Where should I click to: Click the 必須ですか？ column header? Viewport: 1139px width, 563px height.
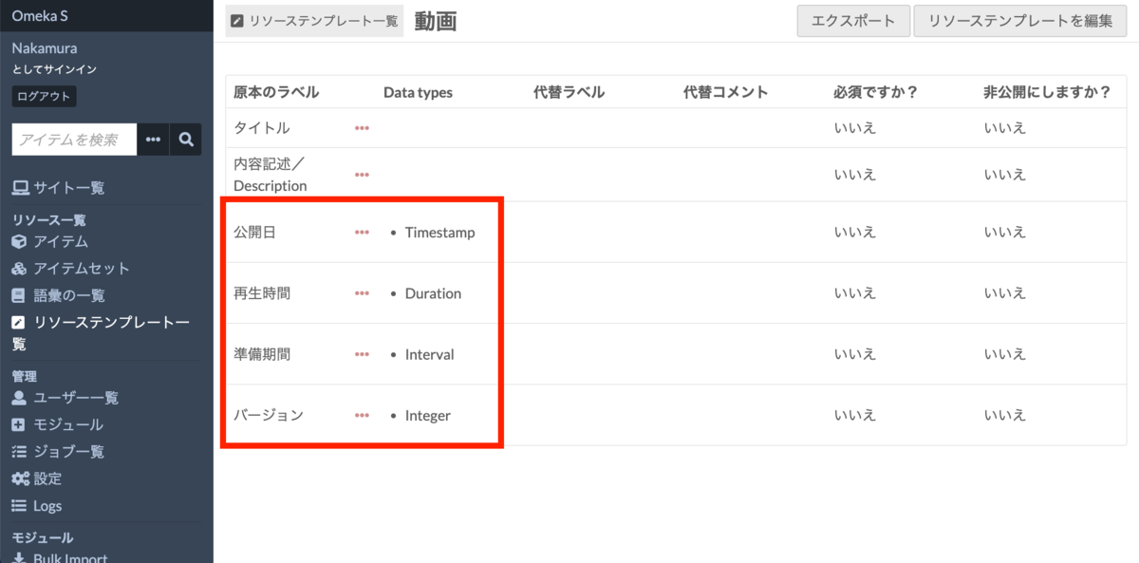pyautogui.click(x=876, y=92)
